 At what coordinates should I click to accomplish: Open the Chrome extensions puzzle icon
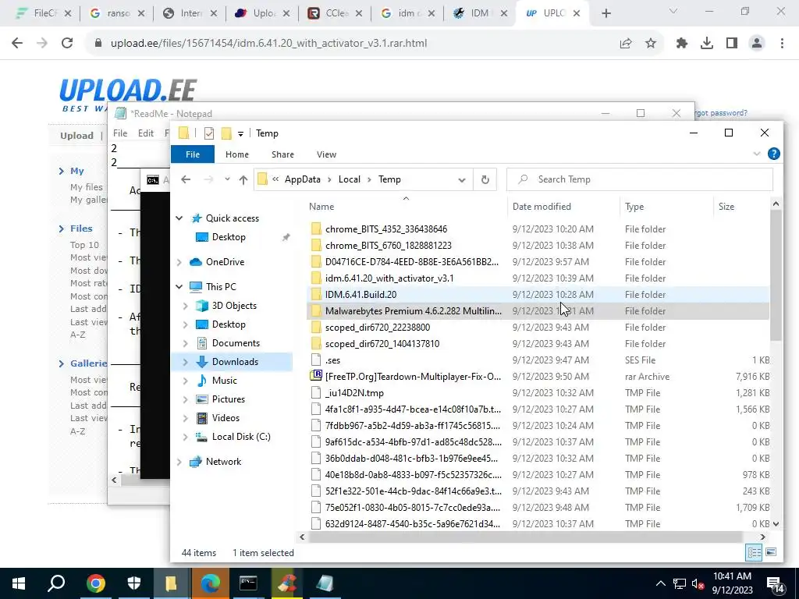pyautogui.click(x=681, y=44)
